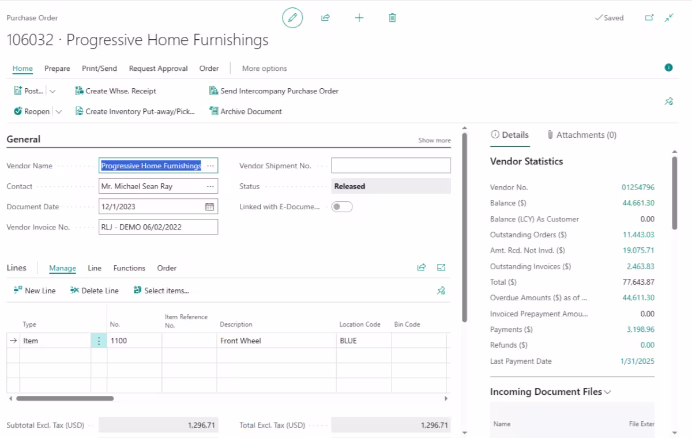Click the share icon in header

point(325,18)
